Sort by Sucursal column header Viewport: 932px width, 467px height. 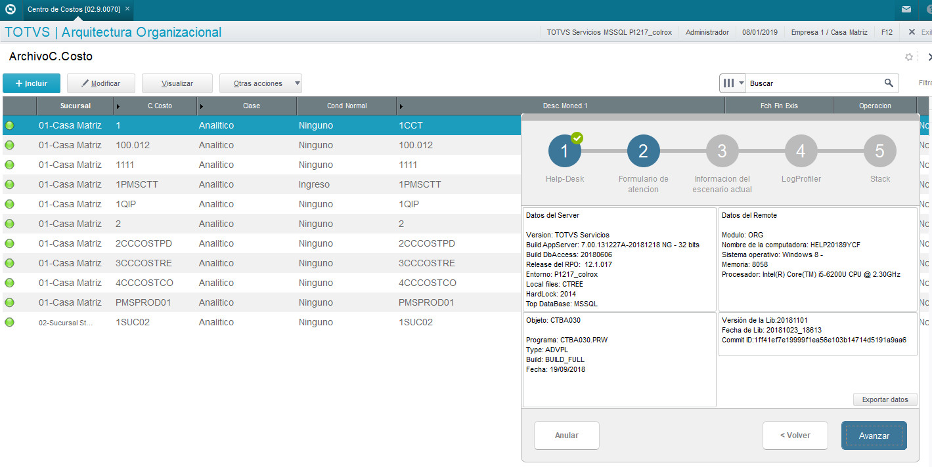click(76, 106)
